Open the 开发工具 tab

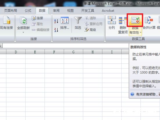pos(88,10)
